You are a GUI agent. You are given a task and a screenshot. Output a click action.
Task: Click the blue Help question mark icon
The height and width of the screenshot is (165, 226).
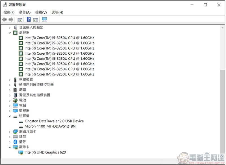29,20
